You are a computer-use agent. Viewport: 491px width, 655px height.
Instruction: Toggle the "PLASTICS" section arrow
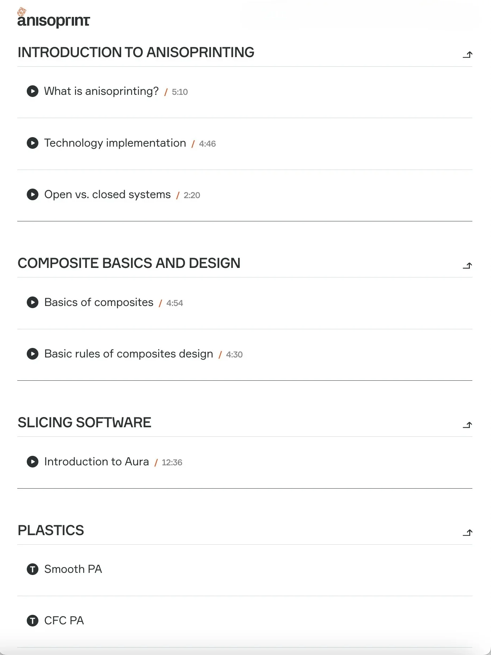[x=468, y=533]
